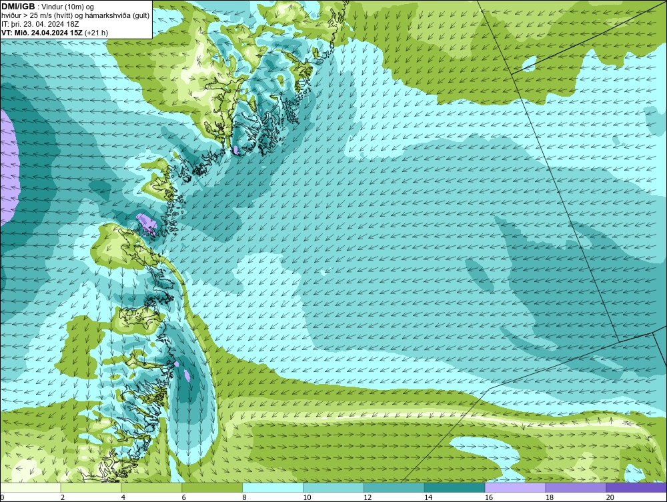This screenshot has width=667, height=502.
Task: Click the 0-2 m/s palest legend swatch
Action: coord(31,487)
